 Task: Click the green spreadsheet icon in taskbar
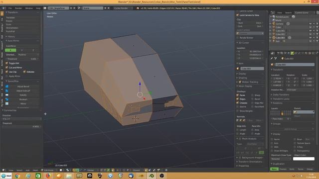pos(38,176)
